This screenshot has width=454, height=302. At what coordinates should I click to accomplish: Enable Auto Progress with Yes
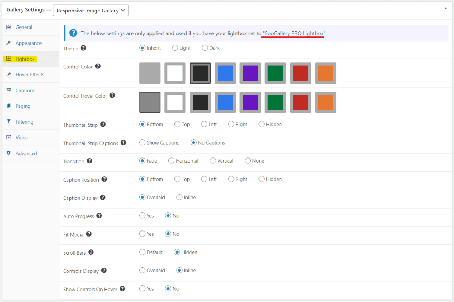(142, 215)
